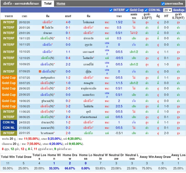Click the red card icon on 07/09/25 row
Image resolution: width=186 pixels, height=173 pixels.
[40, 72]
